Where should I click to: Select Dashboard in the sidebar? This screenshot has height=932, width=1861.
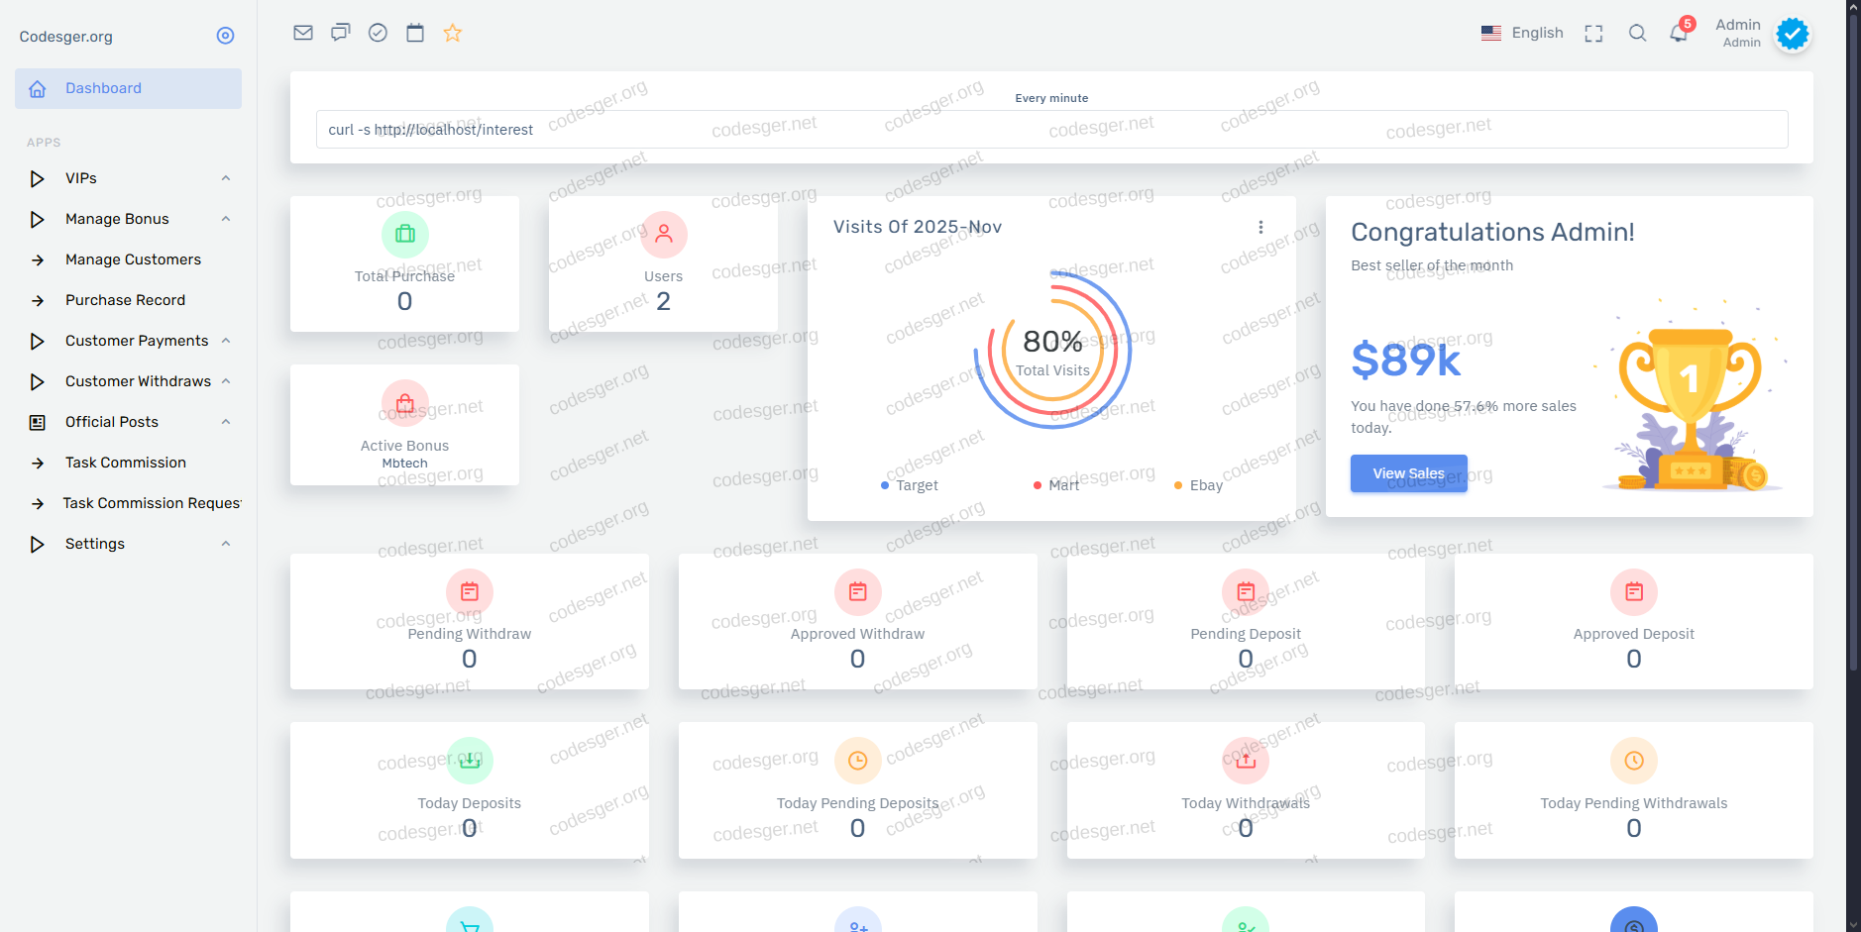tap(128, 88)
